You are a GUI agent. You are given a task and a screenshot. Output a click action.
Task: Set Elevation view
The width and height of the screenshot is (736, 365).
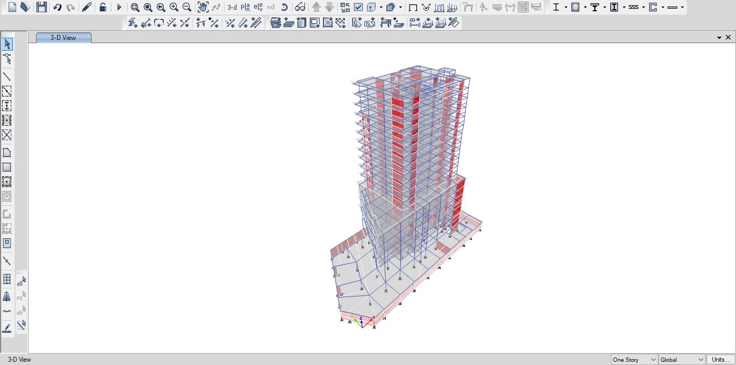[258, 7]
